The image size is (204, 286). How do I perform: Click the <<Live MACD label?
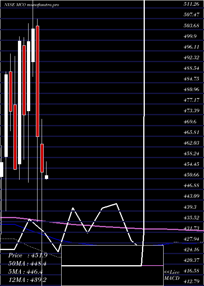coord(172,275)
